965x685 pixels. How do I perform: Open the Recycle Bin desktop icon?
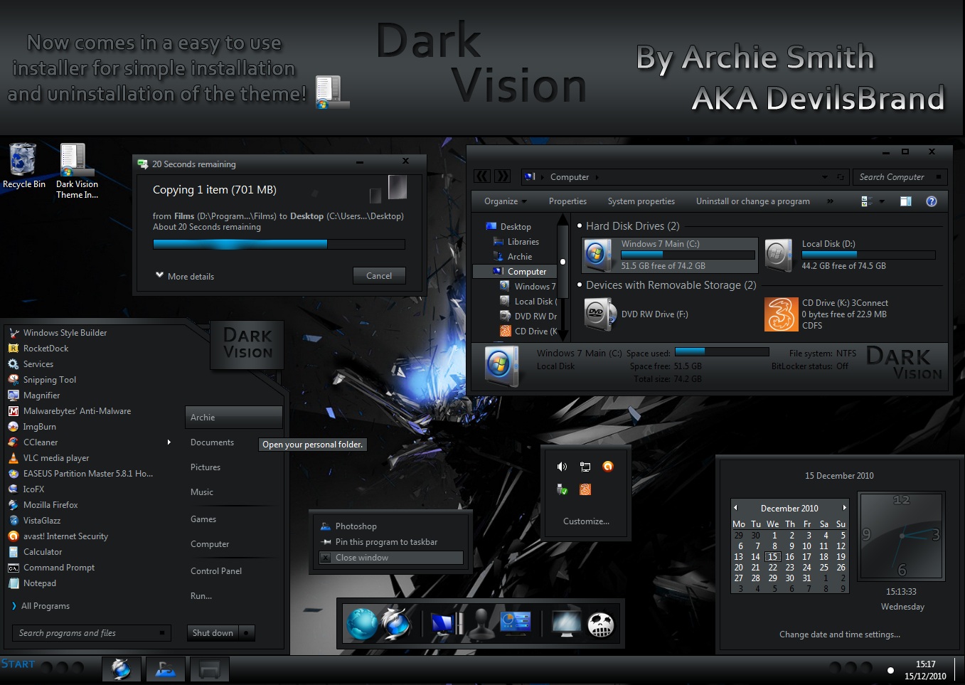tap(23, 166)
